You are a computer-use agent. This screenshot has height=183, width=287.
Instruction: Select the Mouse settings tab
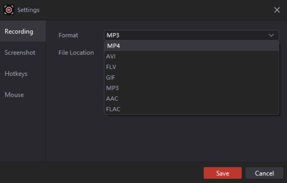point(14,95)
